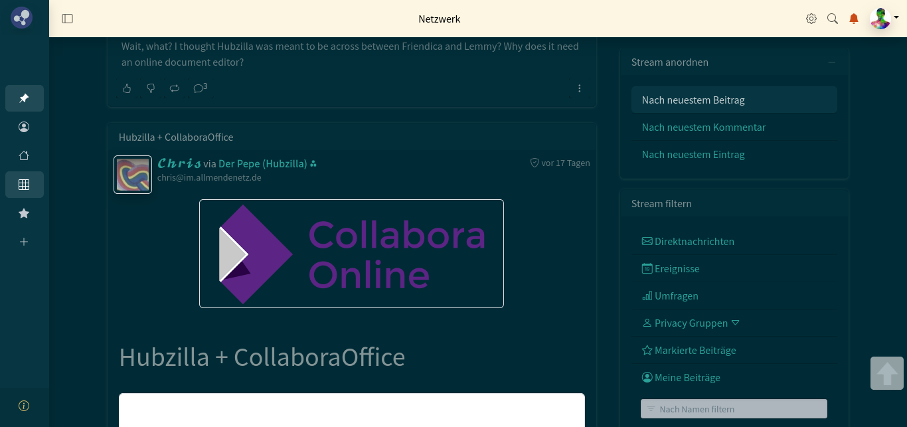Screen dimensions: 907x427
Task: Open the user avatar dropdown menu
Action: coord(884,19)
